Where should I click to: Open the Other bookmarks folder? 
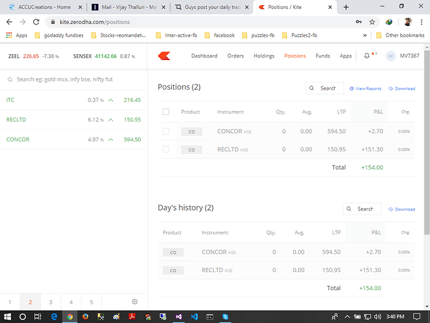click(x=400, y=35)
